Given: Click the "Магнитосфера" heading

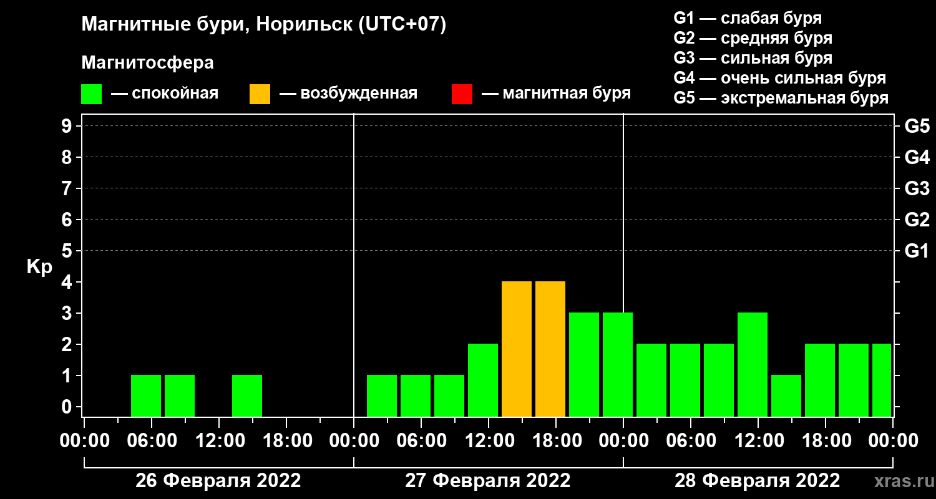Looking at the screenshot, I should click(148, 63).
